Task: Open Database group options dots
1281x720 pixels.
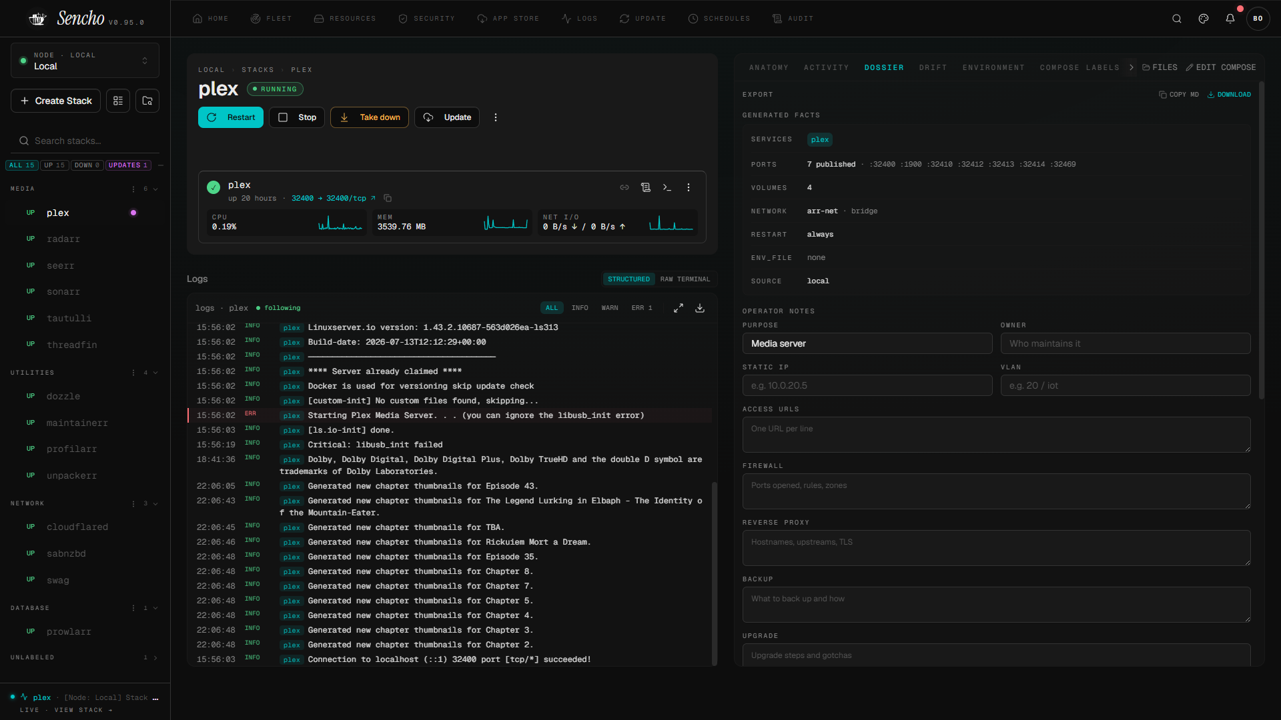Action: 133,609
